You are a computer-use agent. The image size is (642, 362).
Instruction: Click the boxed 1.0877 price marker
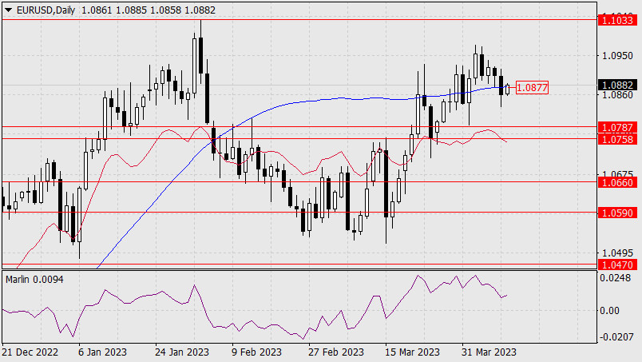[x=532, y=87]
